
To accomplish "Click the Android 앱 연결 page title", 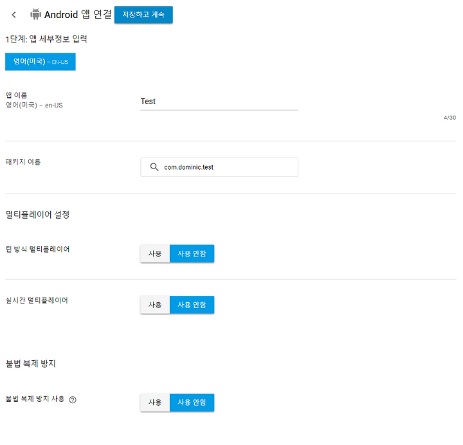I will tap(78, 14).
